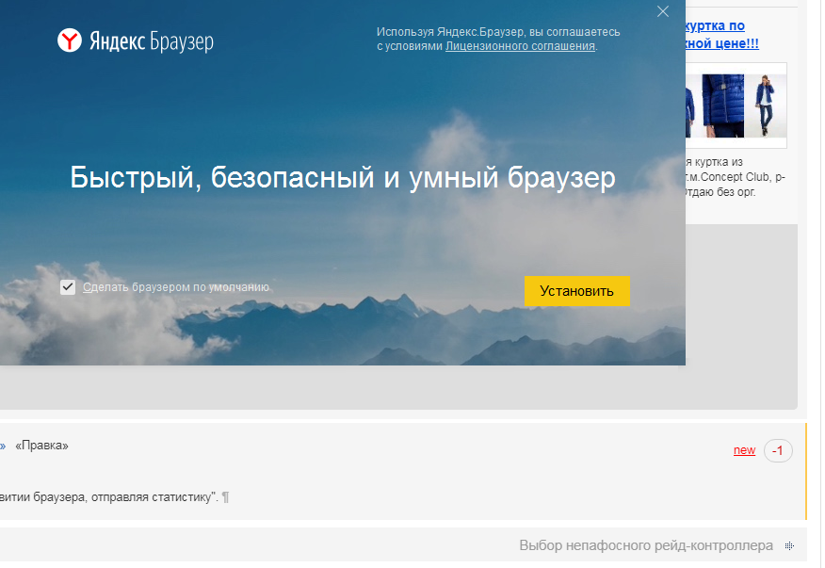Click the "Быстрый, безопасный и умный браузер" headline
Image resolution: width=825 pixels, height=568 pixels.
click(343, 178)
